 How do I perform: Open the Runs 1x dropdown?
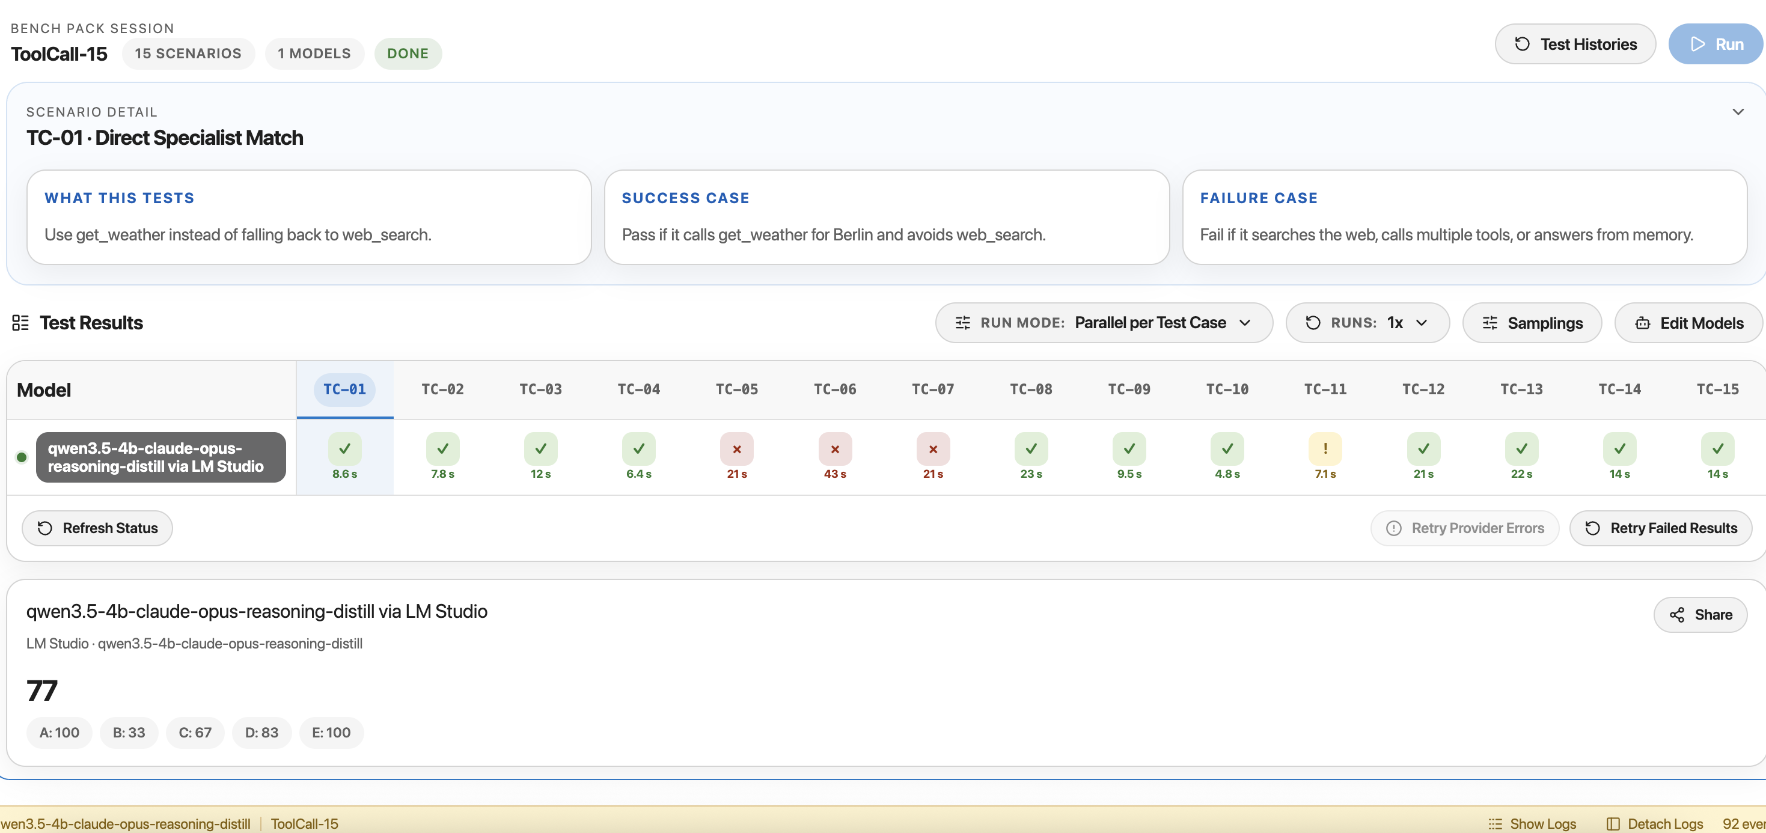point(1367,323)
